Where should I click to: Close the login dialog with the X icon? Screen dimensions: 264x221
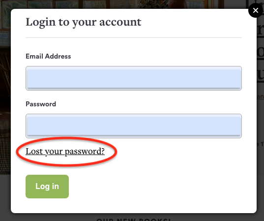tap(256, 10)
